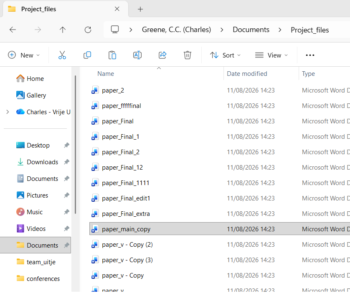Screen dimensions: 350x293
Task: Expand chevron between Documents and Project_files
Action: (280, 30)
